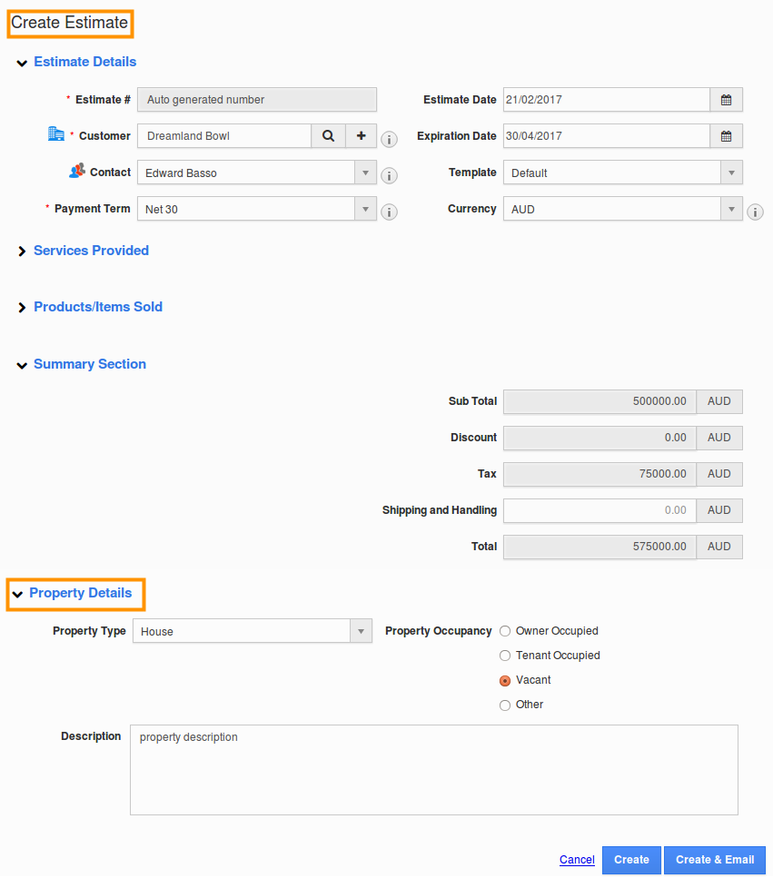773x878 pixels.
Task: Click the info icon beside Currency
Action: (755, 212)
